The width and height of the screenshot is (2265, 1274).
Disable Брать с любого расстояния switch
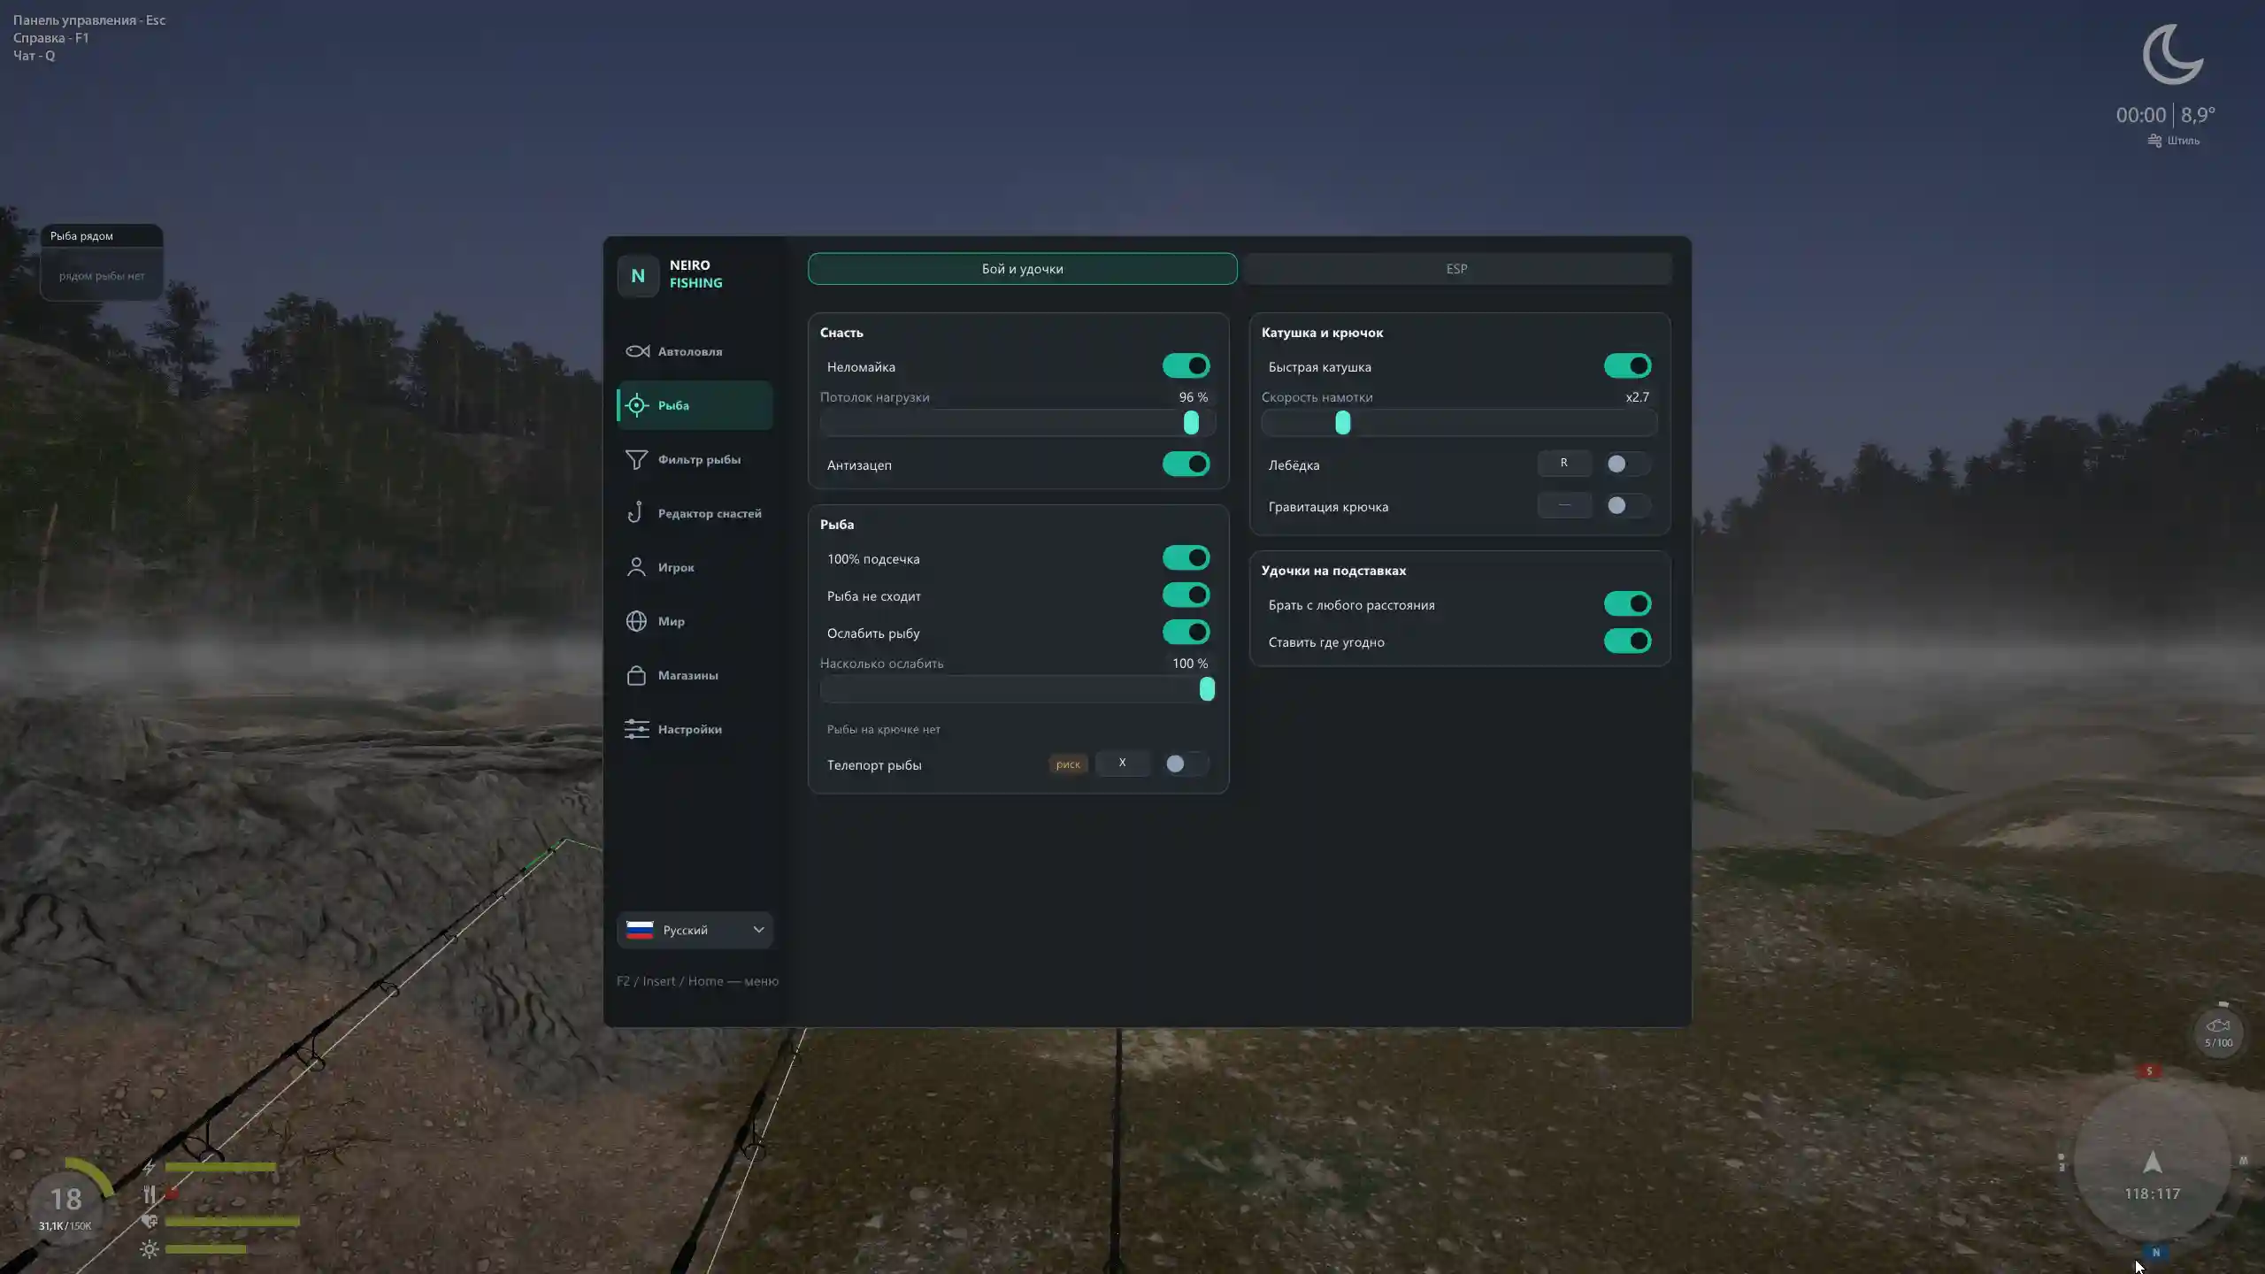1628,604
